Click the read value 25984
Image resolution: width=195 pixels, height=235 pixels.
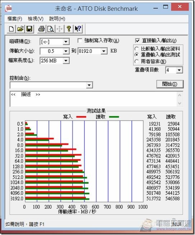pyautogui.click(x=173, y=124)
